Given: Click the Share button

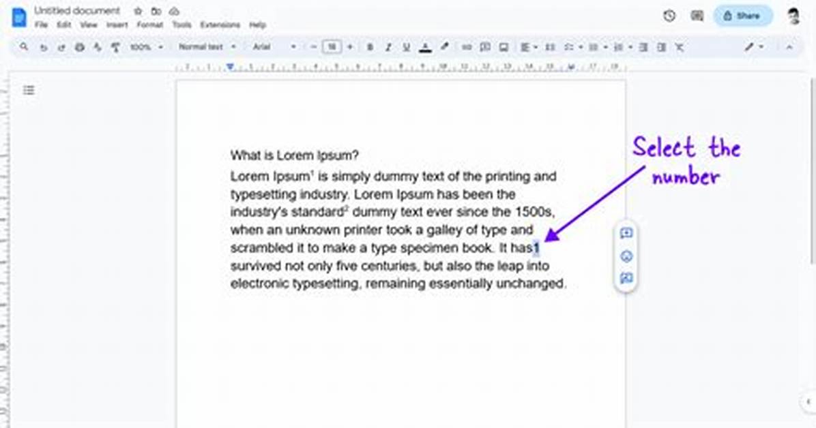Looking at the screenshot, I should click(x=742, y=16).
